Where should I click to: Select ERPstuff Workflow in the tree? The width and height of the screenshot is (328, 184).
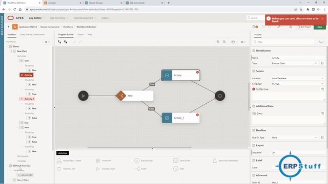tap(22, 166)
